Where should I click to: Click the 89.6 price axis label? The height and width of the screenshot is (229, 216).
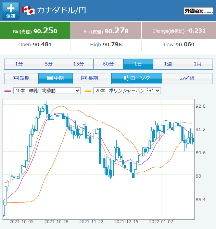201,153
